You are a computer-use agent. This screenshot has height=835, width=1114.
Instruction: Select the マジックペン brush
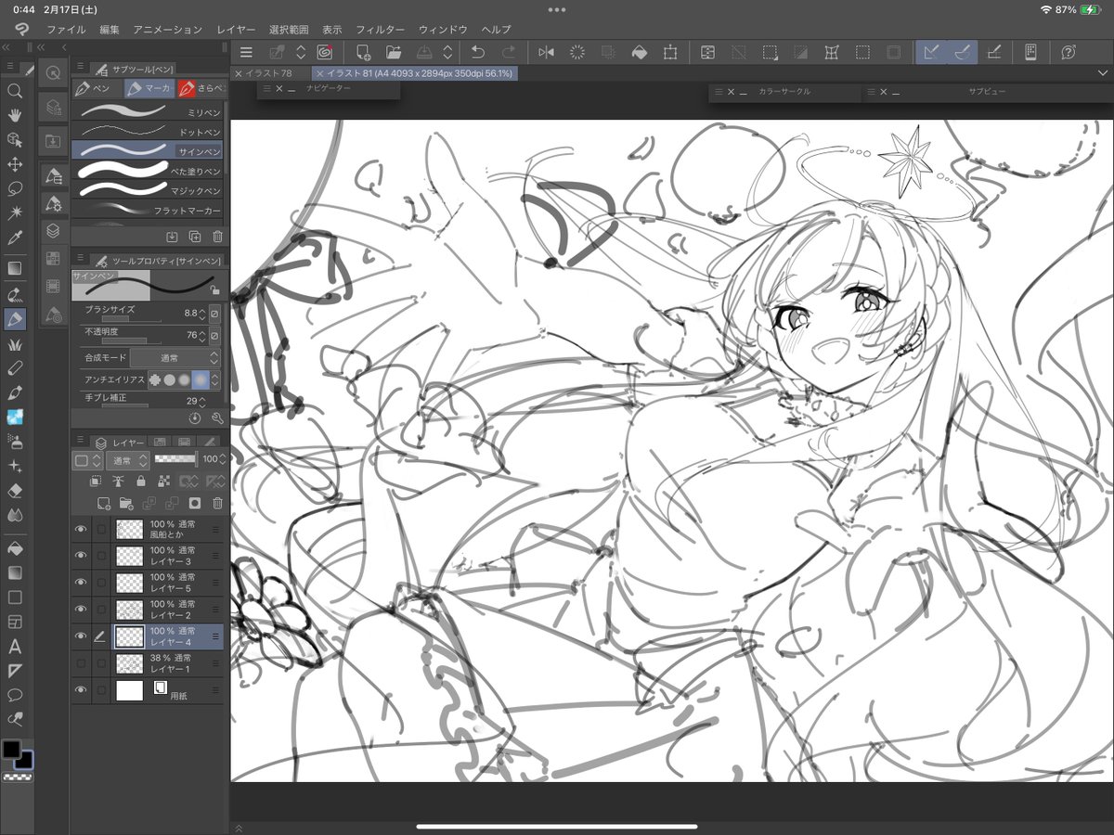147,190
